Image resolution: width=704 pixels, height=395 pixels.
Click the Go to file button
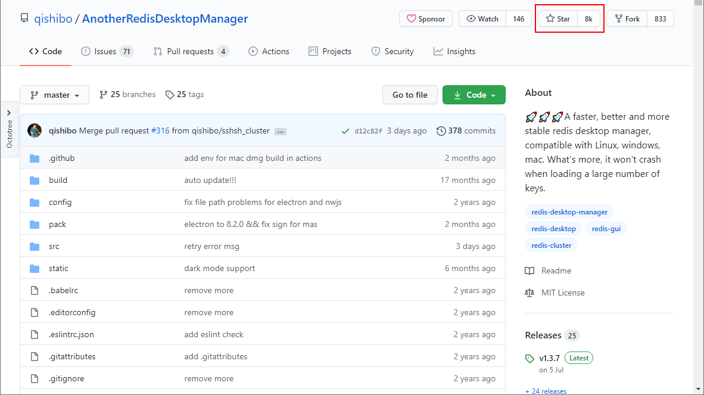[x=410, y=95]
